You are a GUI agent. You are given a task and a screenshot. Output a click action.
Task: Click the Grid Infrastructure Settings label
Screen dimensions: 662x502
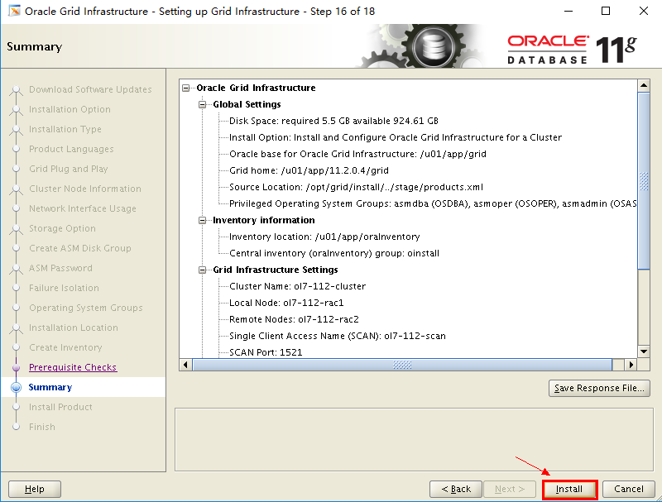click(276, 270)
